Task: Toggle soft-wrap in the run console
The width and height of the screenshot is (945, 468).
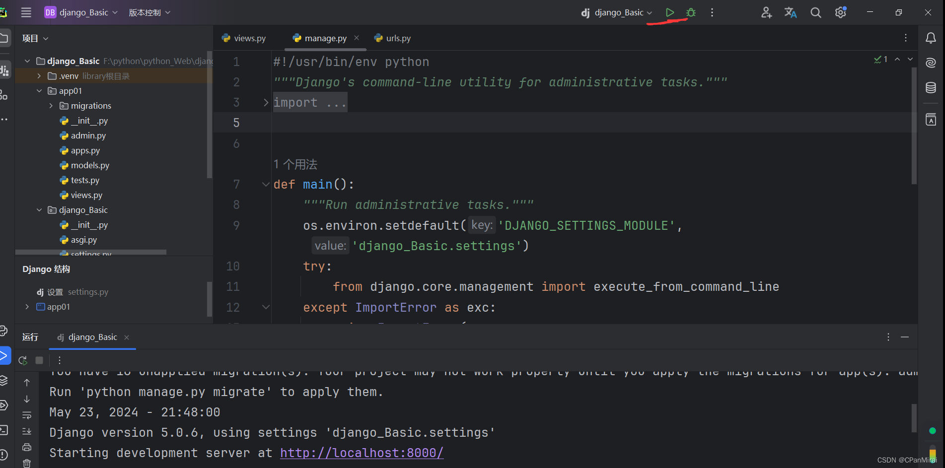Action: pyautogui.click(x=27, y=415)
